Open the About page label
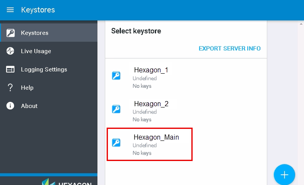This screenshot has height=185, width=304. tap(29, 106)
